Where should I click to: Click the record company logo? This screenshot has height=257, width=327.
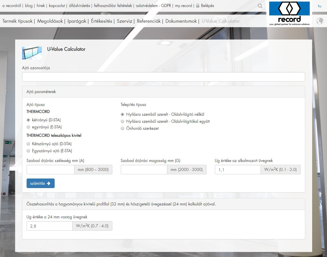[289, 14]
